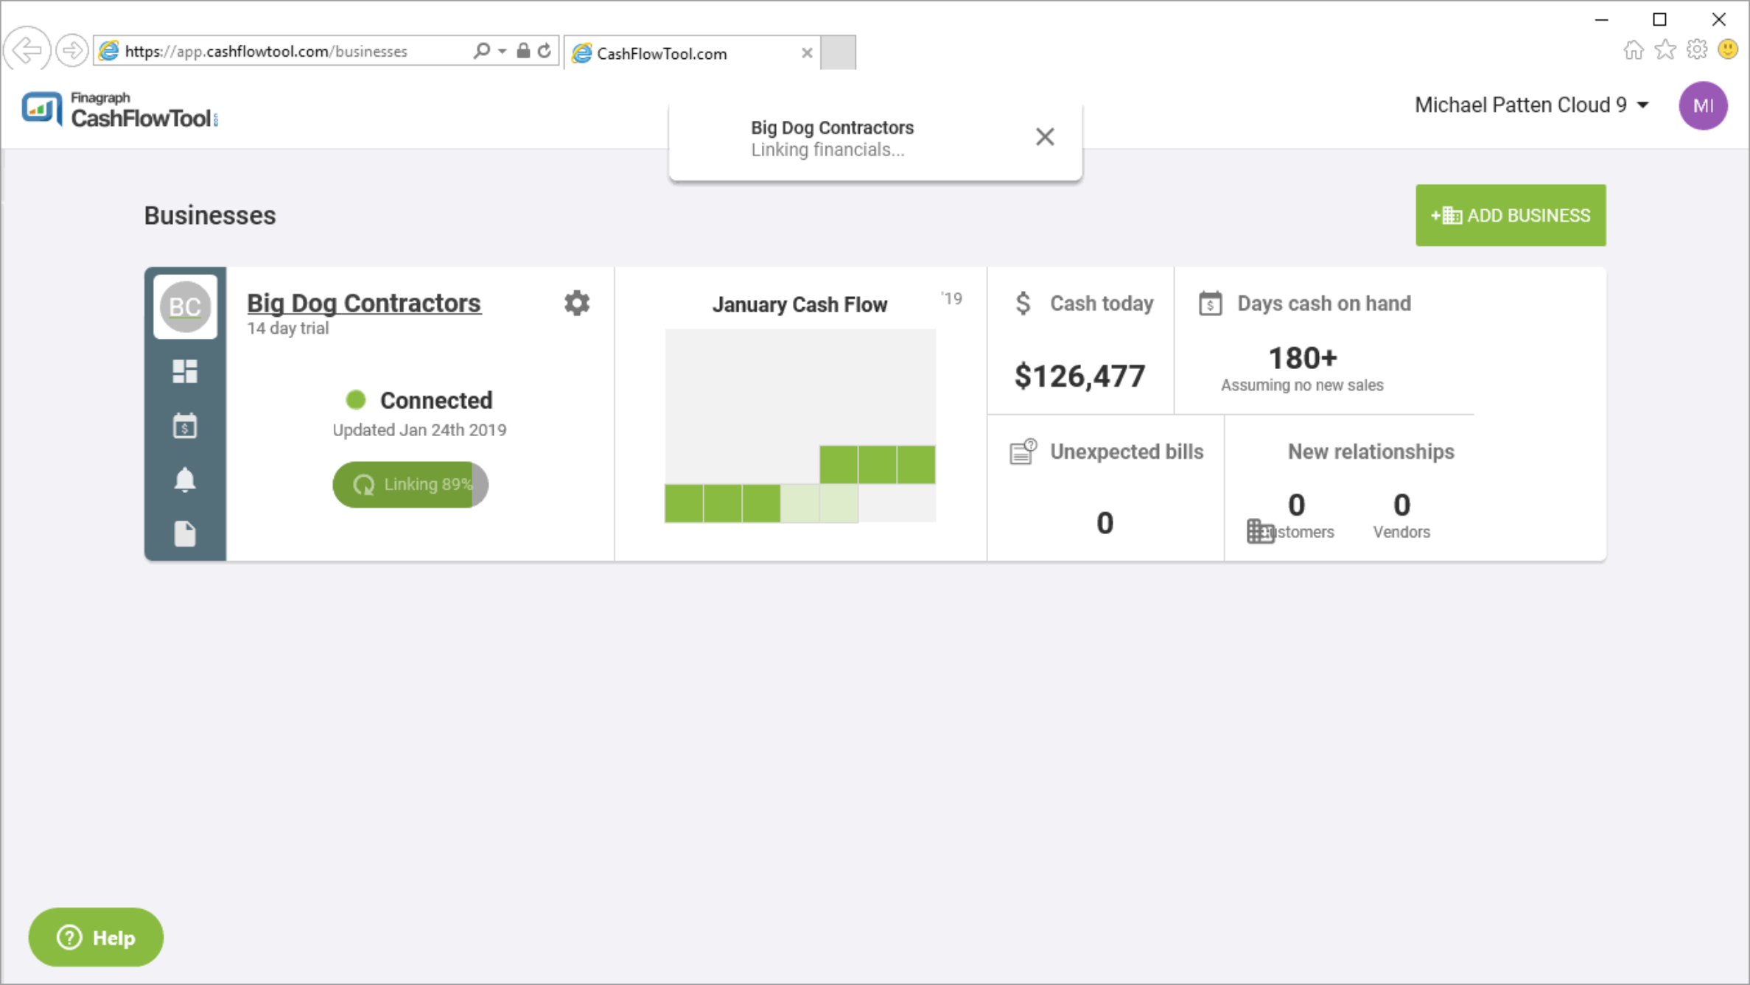
Task: Open Big Dog Contractors settings gear
Action: [577, 303]
